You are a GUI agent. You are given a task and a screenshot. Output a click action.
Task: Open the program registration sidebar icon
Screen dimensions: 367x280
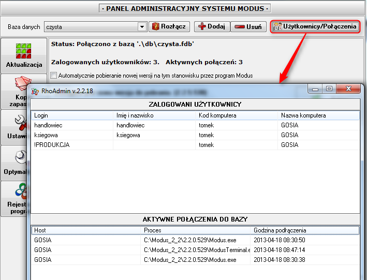pos(16,197)
